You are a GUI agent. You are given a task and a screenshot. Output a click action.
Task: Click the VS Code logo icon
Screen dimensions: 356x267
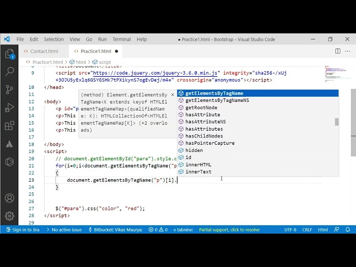point(7,39)
